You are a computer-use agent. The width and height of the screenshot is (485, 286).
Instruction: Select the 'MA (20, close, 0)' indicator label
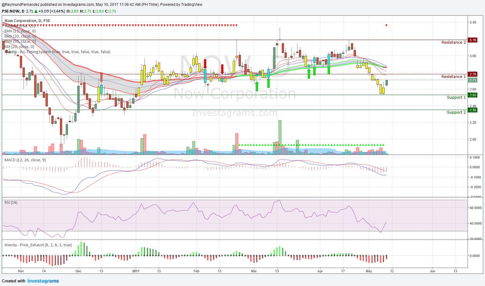pyautogui.click(x=19, y=47)
